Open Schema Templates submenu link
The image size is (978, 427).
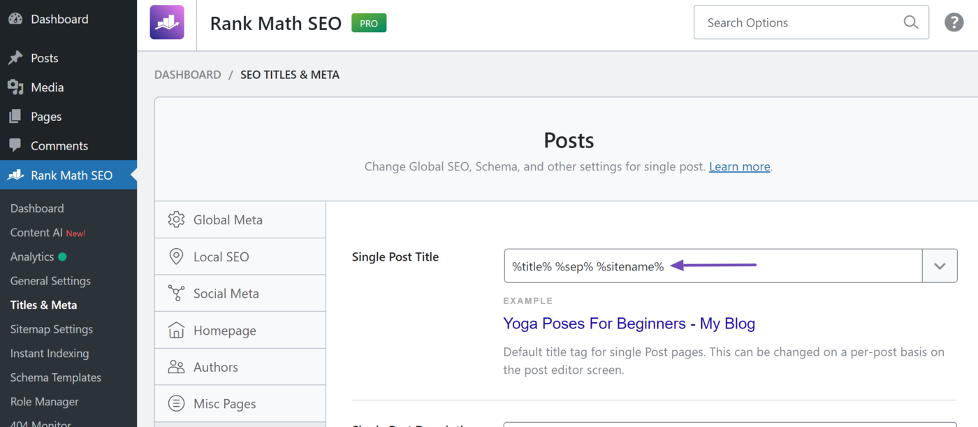point(56,377)
